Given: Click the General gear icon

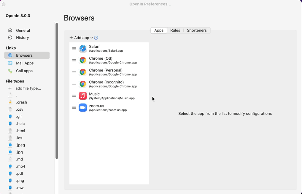Looking at the screenshot, I should click(x=10, y=31).
